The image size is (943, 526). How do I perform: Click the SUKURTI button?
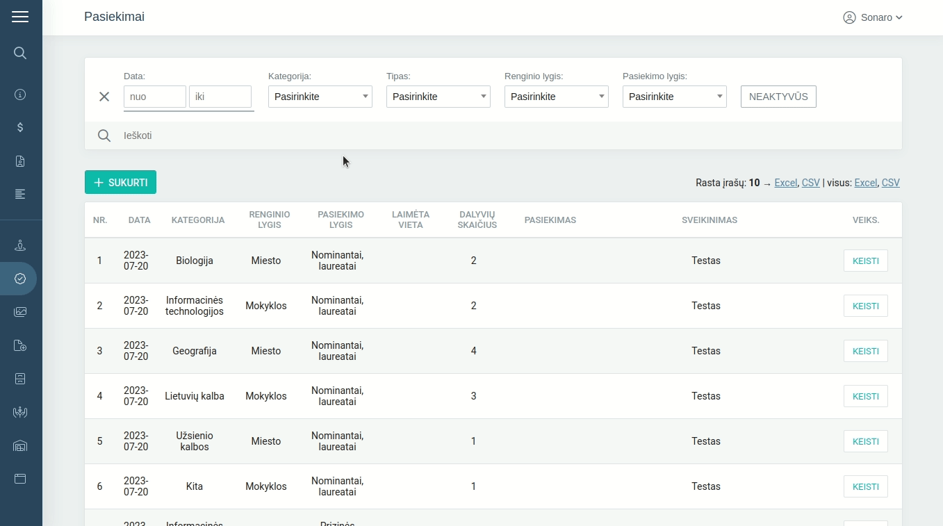(x=120, y=182)
